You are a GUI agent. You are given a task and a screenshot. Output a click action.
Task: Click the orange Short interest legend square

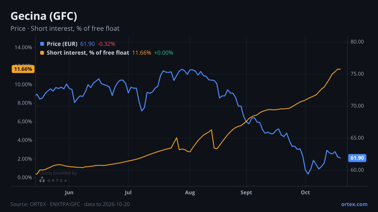click(42, 53)
